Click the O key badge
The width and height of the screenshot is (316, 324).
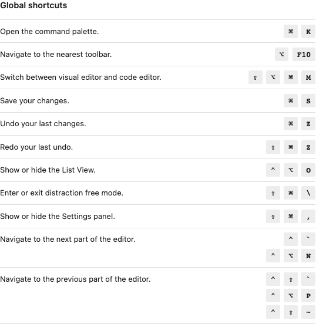[x=308, y=170]
